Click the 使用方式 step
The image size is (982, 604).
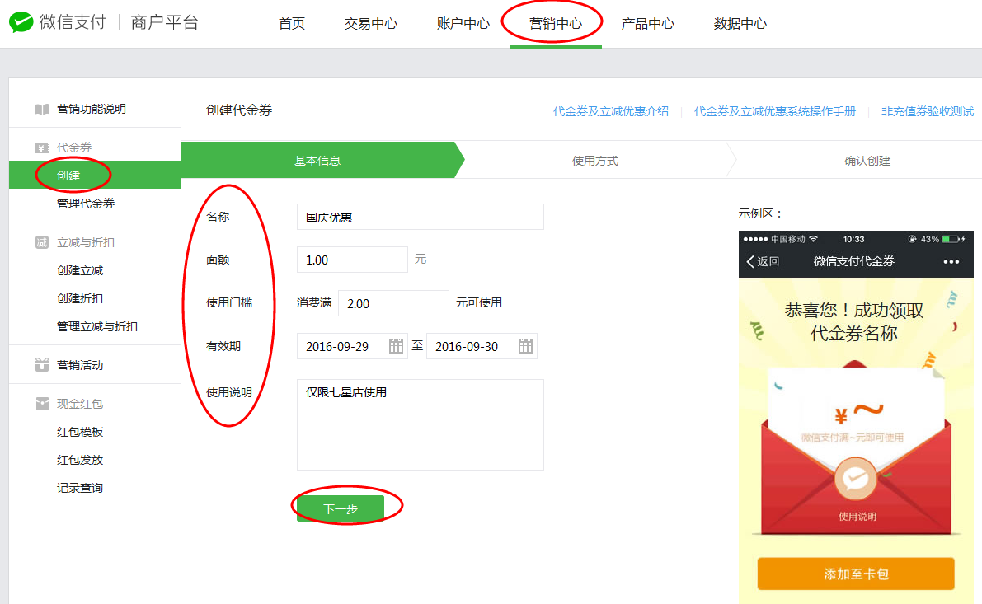[595, 161]
